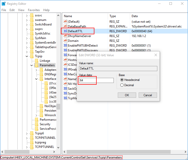Screen dimensions: 188x160
Task: Click the Domain string value icon
Action: [65, 41]
